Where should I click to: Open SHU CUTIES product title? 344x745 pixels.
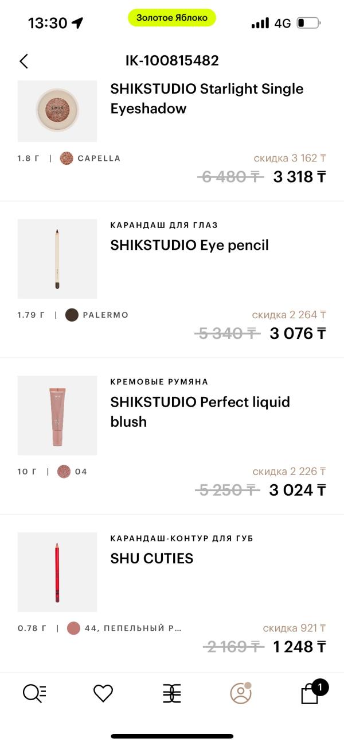pyautogui.click(x=152, y=558)
